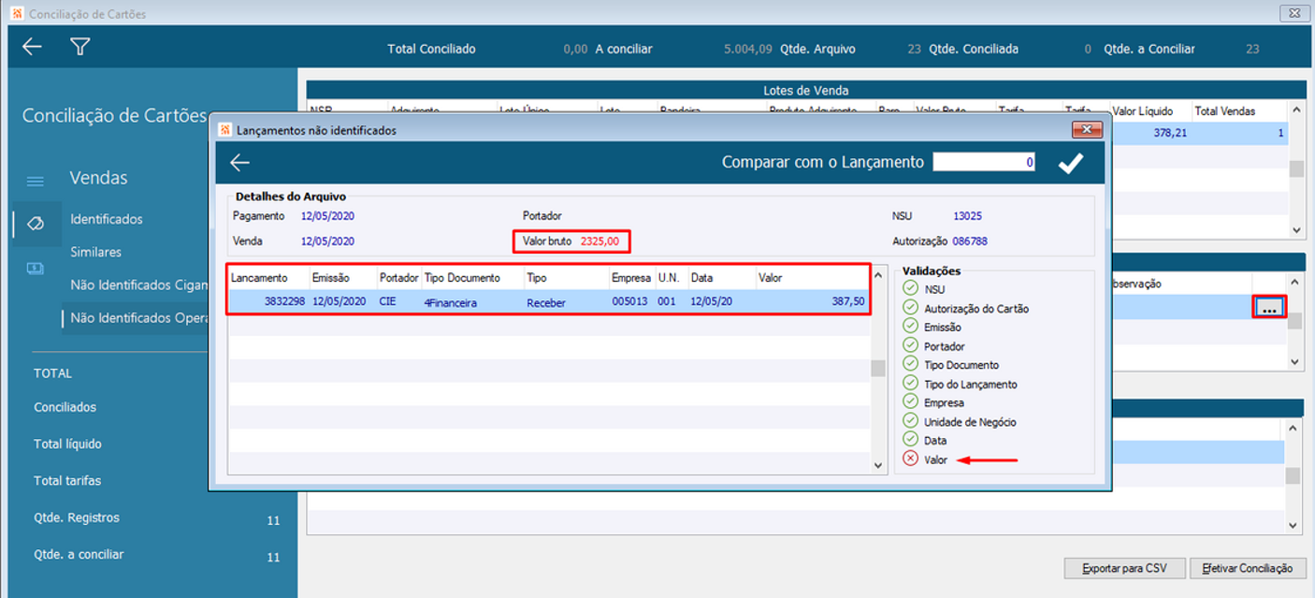This screenshot has width=1315, height=598.
Task: Sort by the Emissão column header
Action: [x=331, y=278]
